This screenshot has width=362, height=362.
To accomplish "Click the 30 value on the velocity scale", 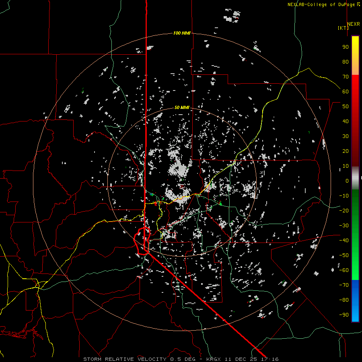I will 346,136.
